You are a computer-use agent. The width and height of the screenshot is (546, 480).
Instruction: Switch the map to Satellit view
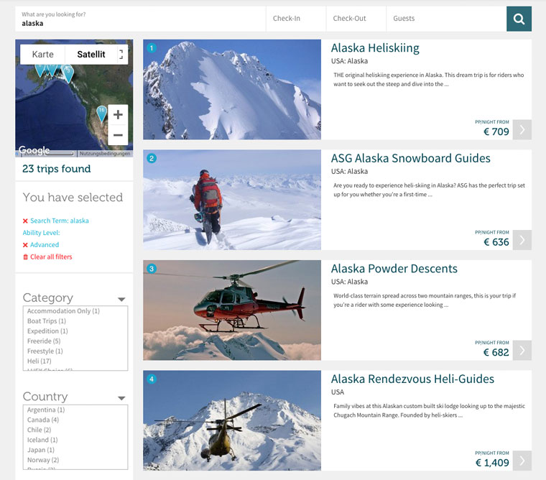pos(91,55)
